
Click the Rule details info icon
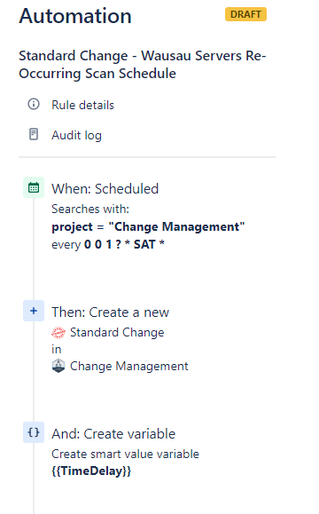pyautogui.click(x=34, y=104)
